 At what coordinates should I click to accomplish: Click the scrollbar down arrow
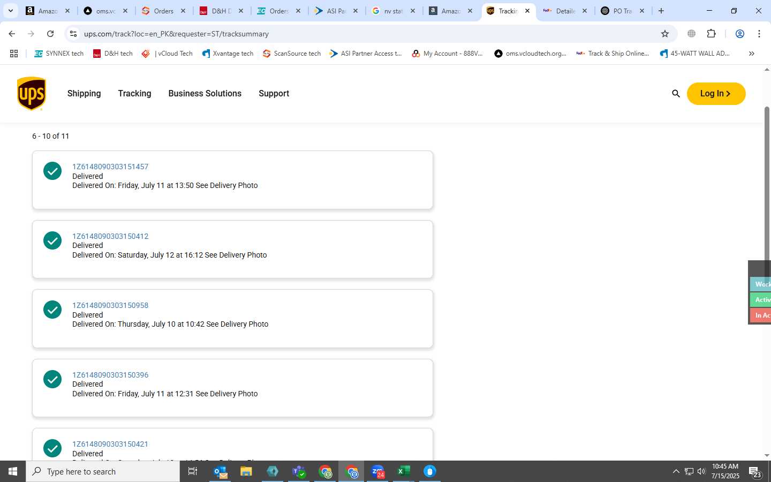[767, 455]
